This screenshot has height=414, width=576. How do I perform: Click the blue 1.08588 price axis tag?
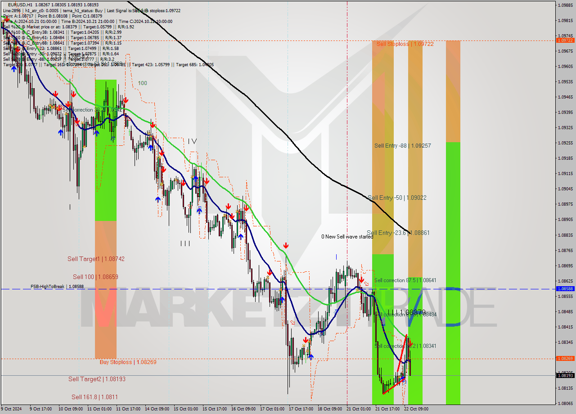[x=565, y=289]
